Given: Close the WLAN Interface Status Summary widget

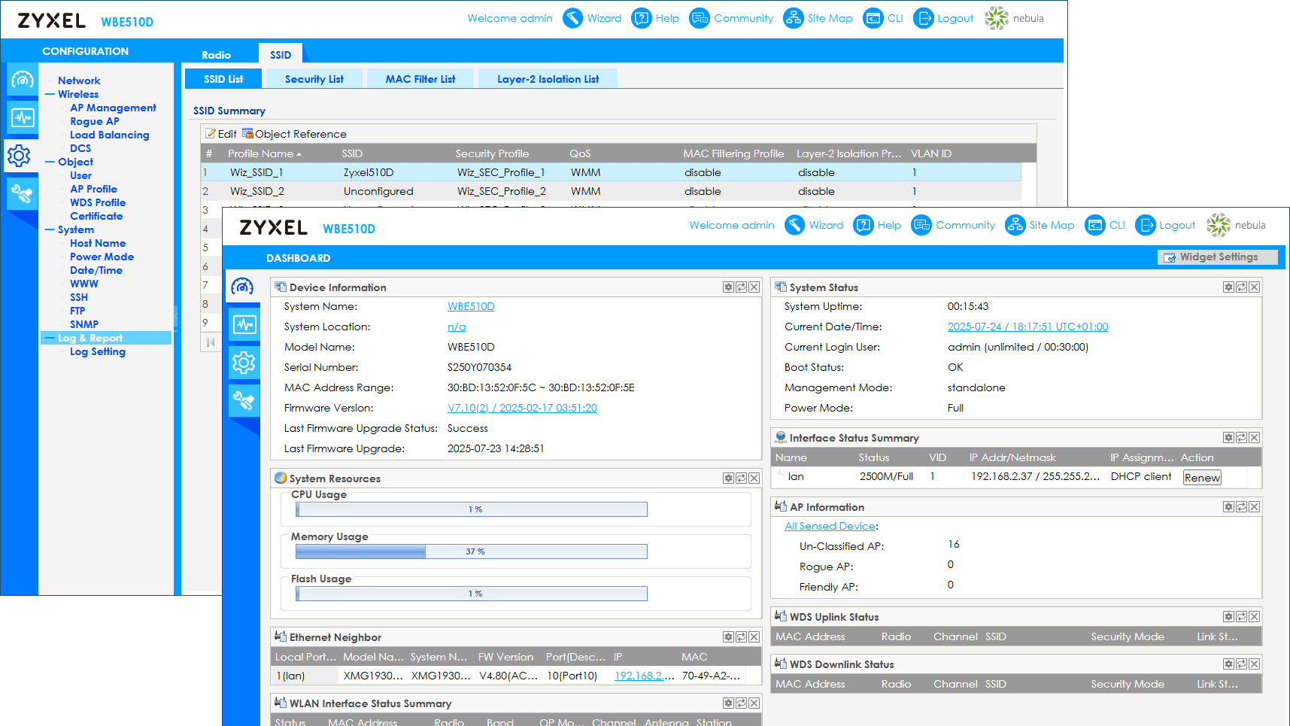Looking at the screenshot, I should 754,703.
